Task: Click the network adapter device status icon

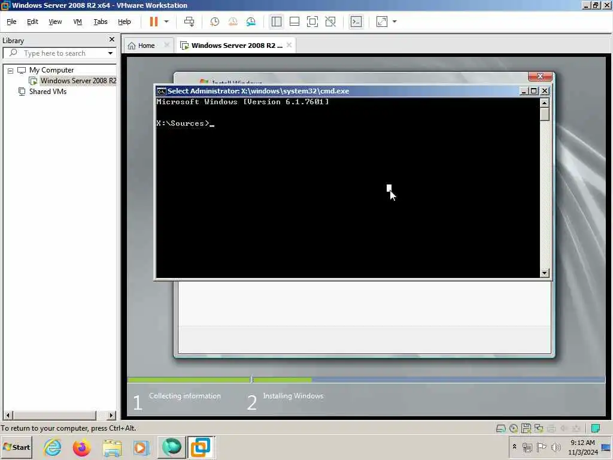Action: pos(539,428)
